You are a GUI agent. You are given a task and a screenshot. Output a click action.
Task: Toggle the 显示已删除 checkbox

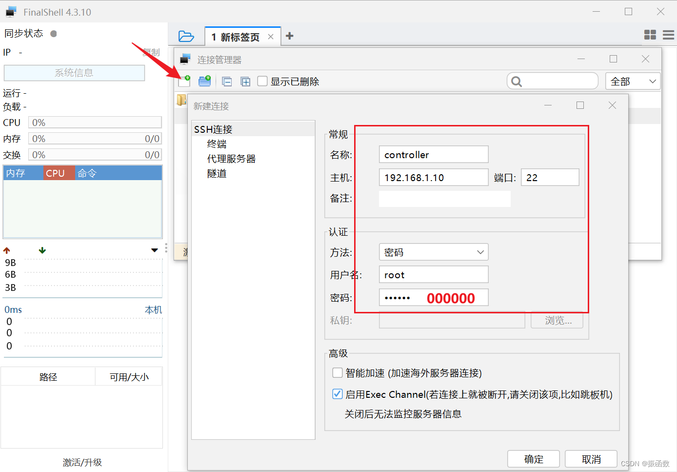click(x=262, y=81)
